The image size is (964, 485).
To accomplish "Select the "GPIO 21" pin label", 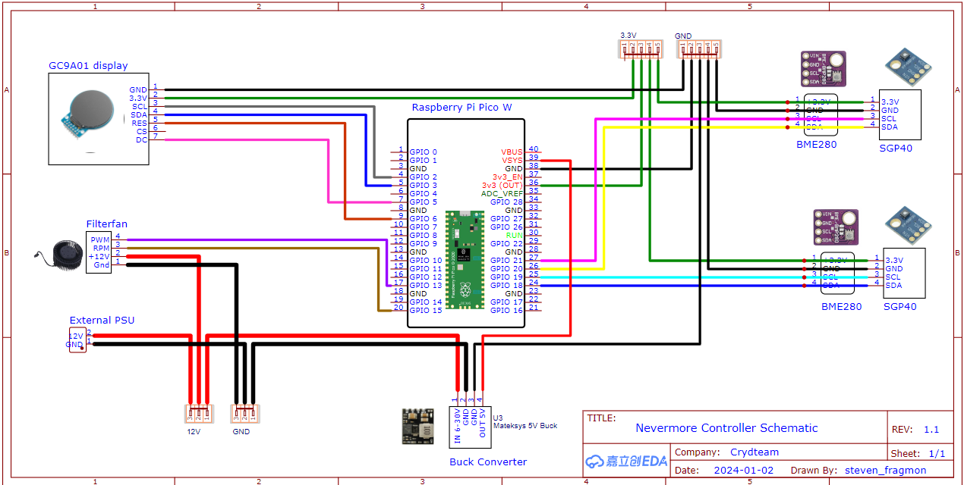I will pos(507,261).
